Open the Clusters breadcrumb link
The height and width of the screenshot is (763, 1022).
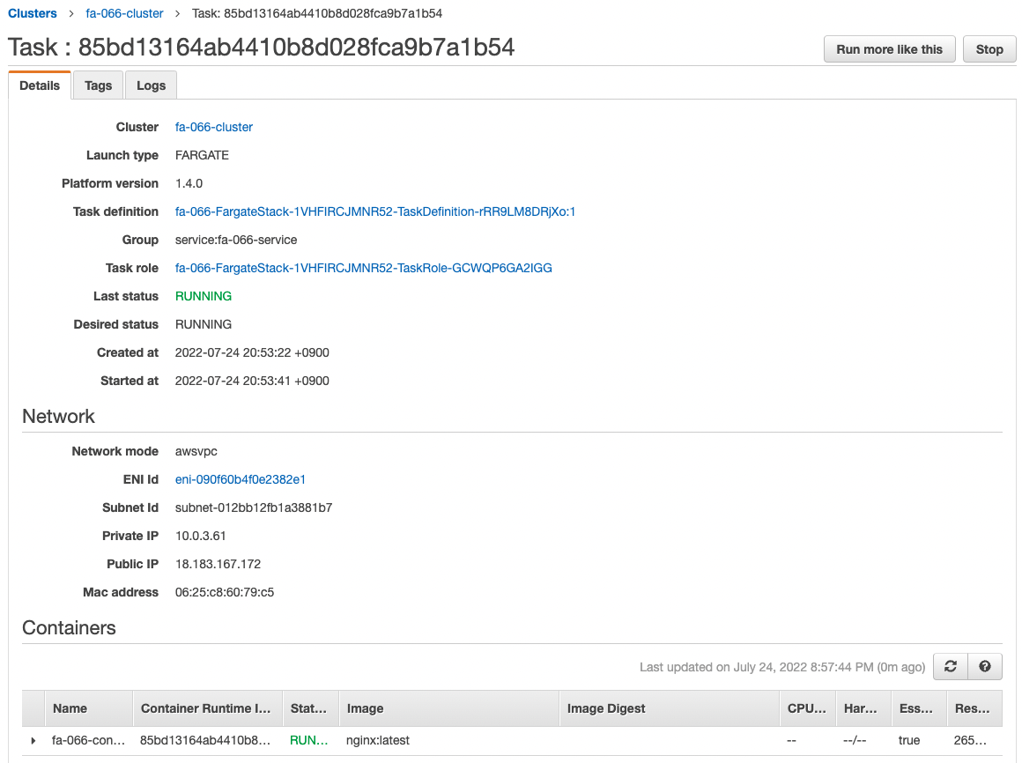[x=33, y=13]
